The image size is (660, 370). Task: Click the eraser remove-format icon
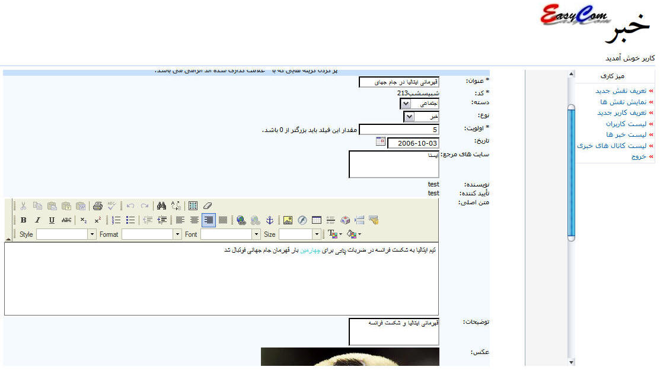tap(207, 206)
